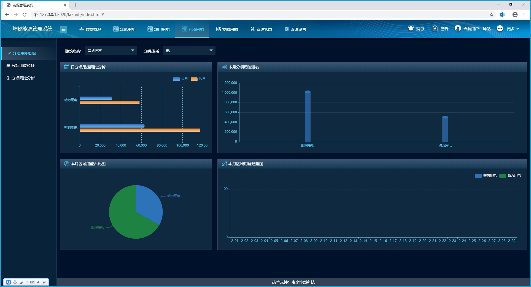
Task: Expand the 建筑名称 dropdown showing 星火E方
Action: [111, 51]
